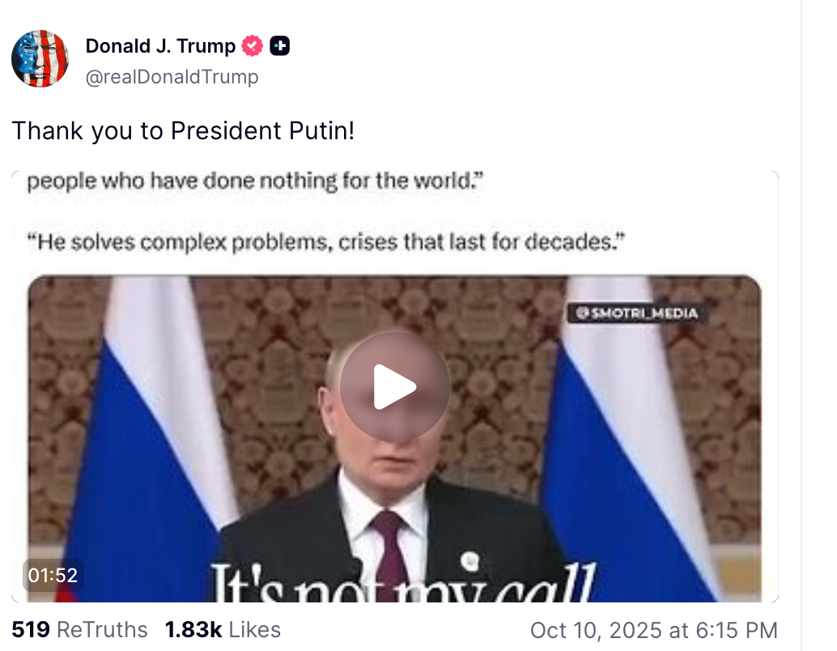The width and height of the screenshot is (837, 651).
Task: Open the Oct 10, 2025 timestamp link
Action: 654,630
